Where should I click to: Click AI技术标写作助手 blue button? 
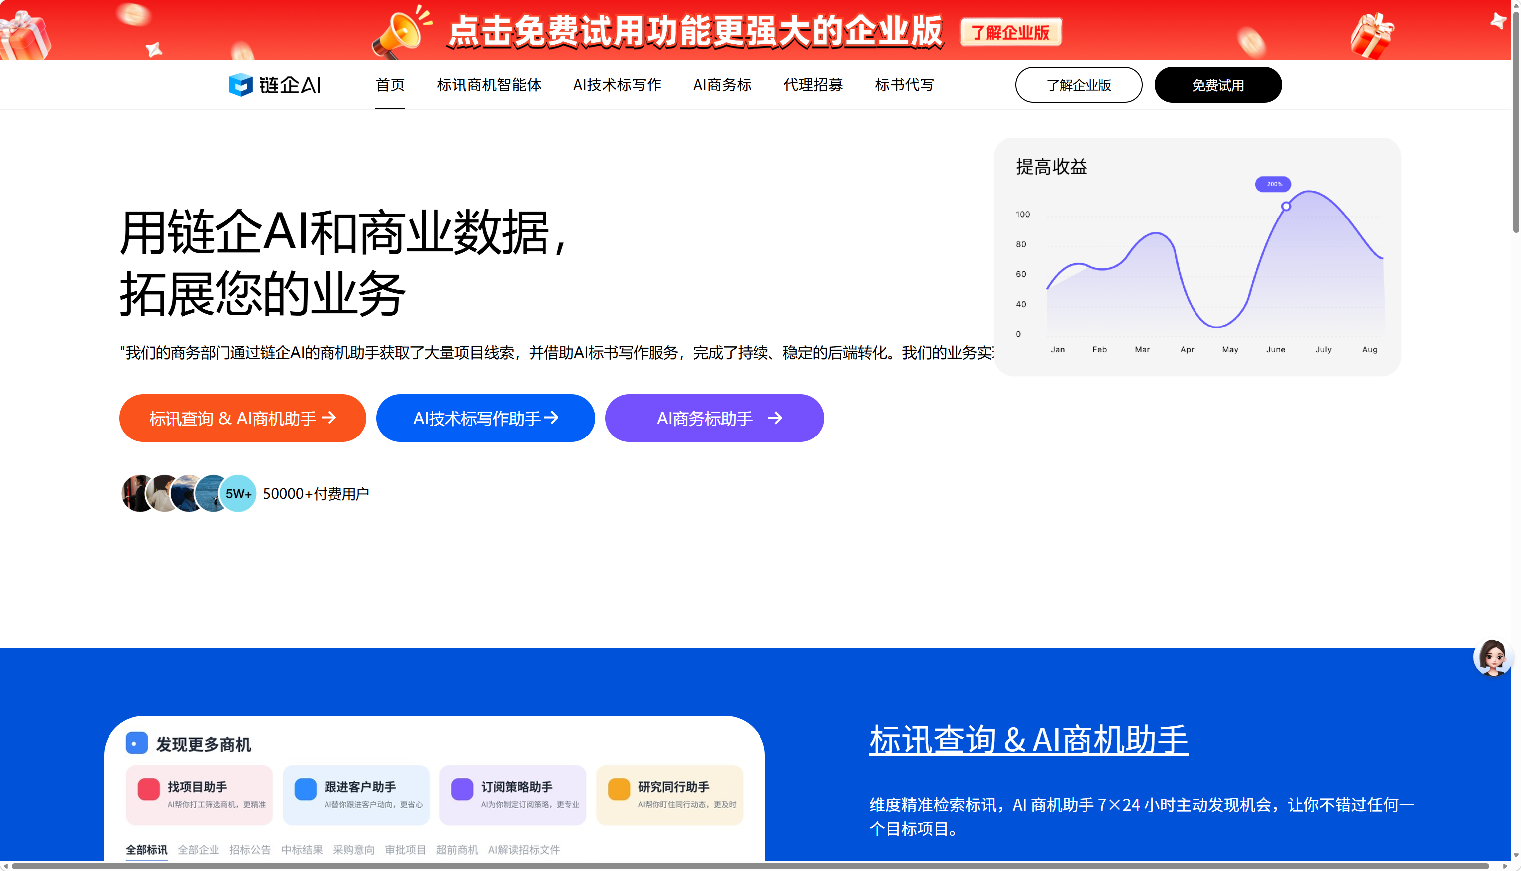(485, 418)
